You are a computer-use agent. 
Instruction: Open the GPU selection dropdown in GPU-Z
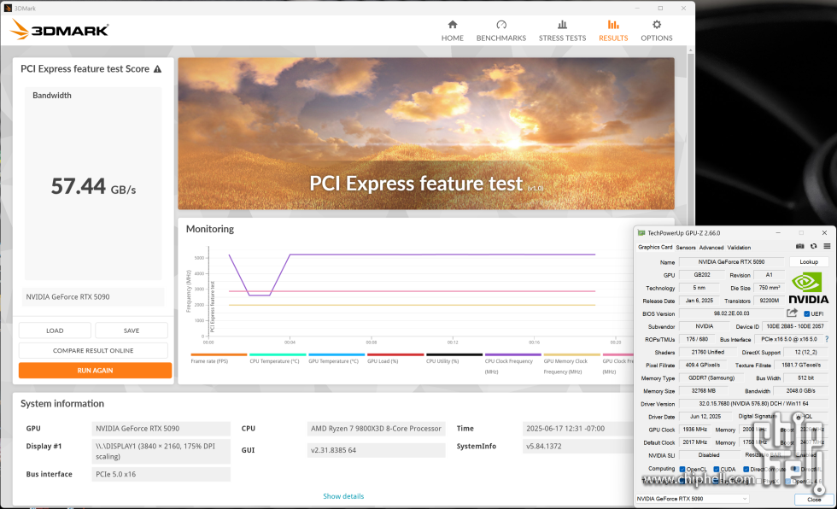[x=692, y=499]
